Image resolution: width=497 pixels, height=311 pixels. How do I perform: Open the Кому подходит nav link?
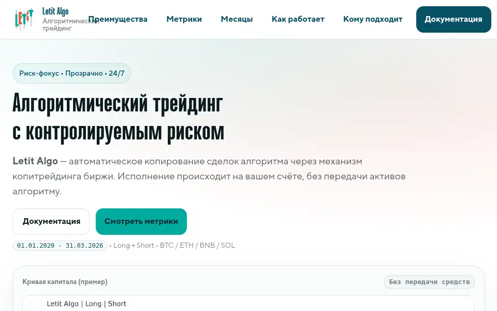click(373, 19)
